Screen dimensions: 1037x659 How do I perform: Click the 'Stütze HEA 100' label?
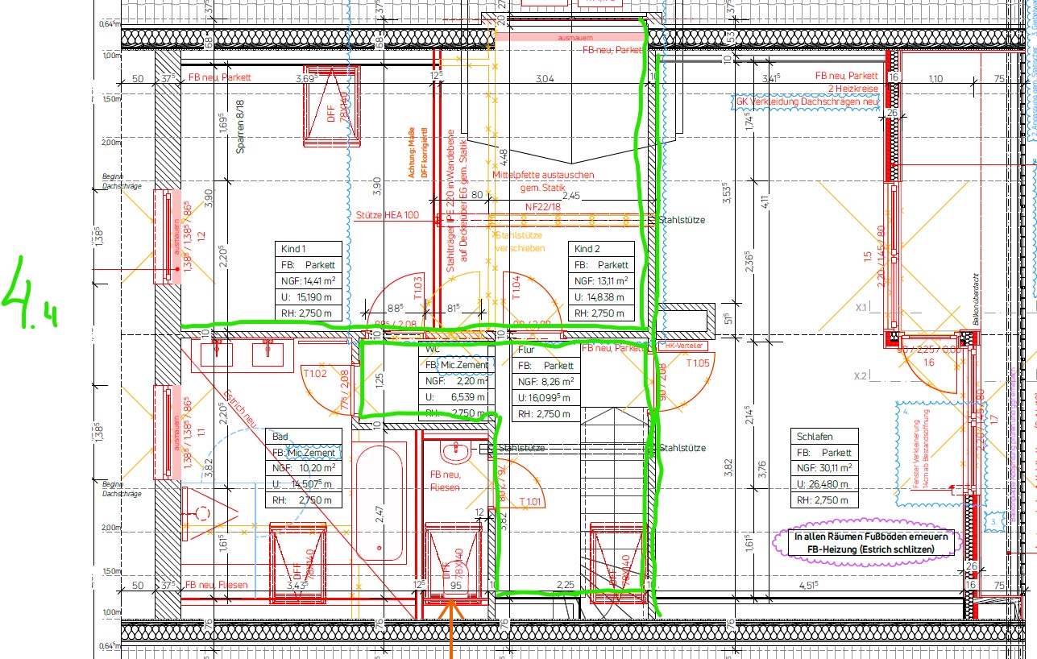click(x=388, y=216)
